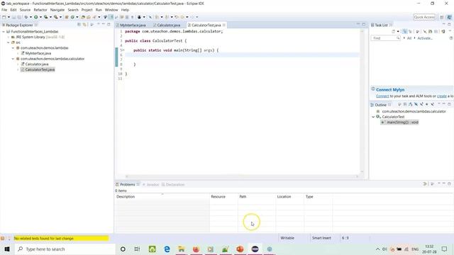Select main(String[]) : void in Outline

402,123
